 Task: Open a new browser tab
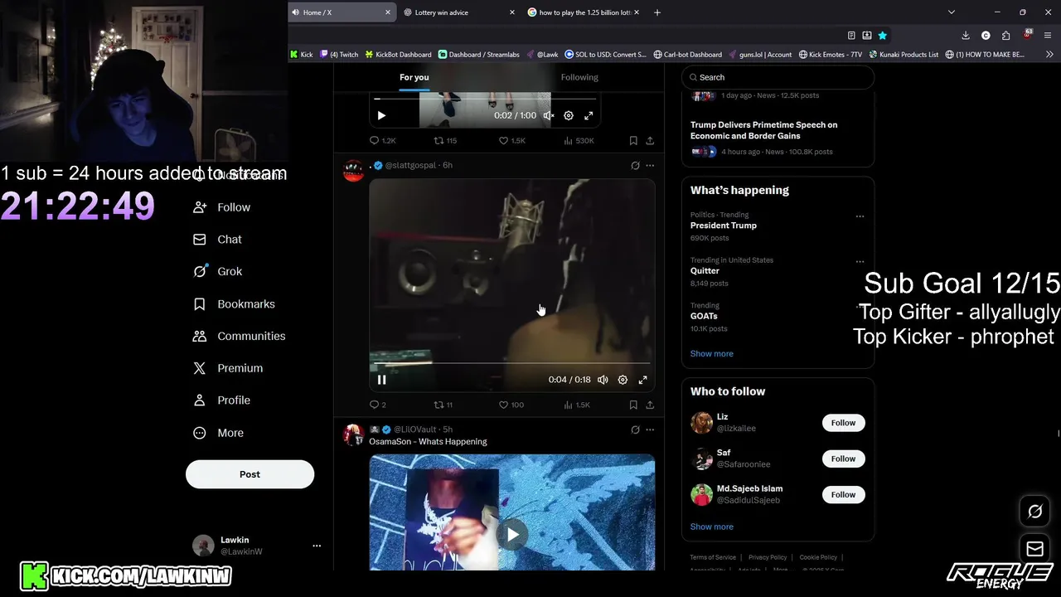(x=657, y=12)
